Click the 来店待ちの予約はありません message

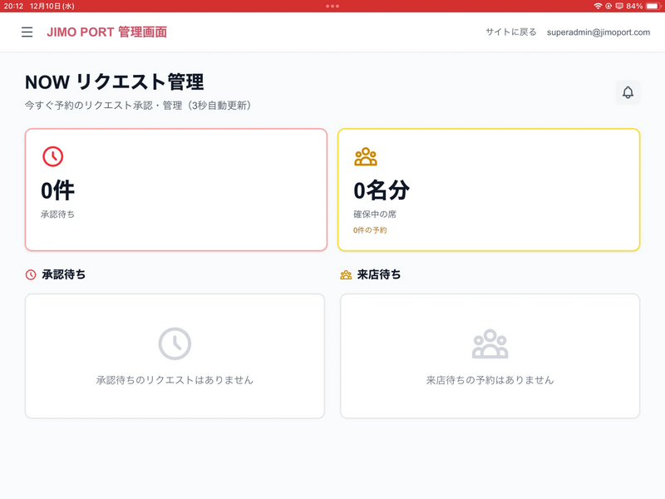coord(490,380)
